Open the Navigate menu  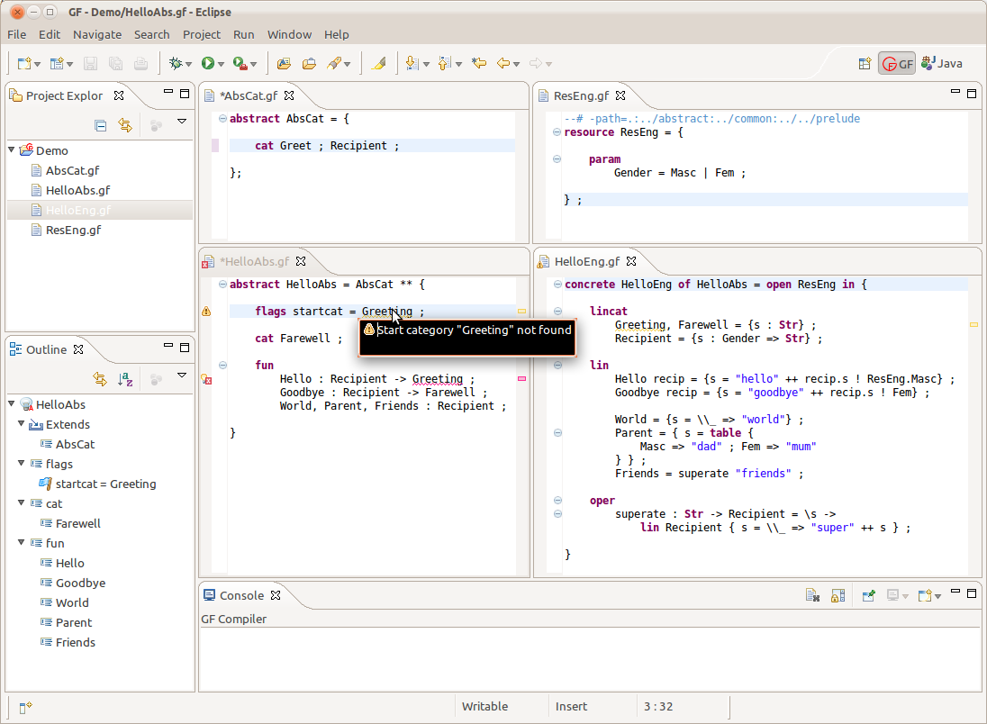(97, 34)
